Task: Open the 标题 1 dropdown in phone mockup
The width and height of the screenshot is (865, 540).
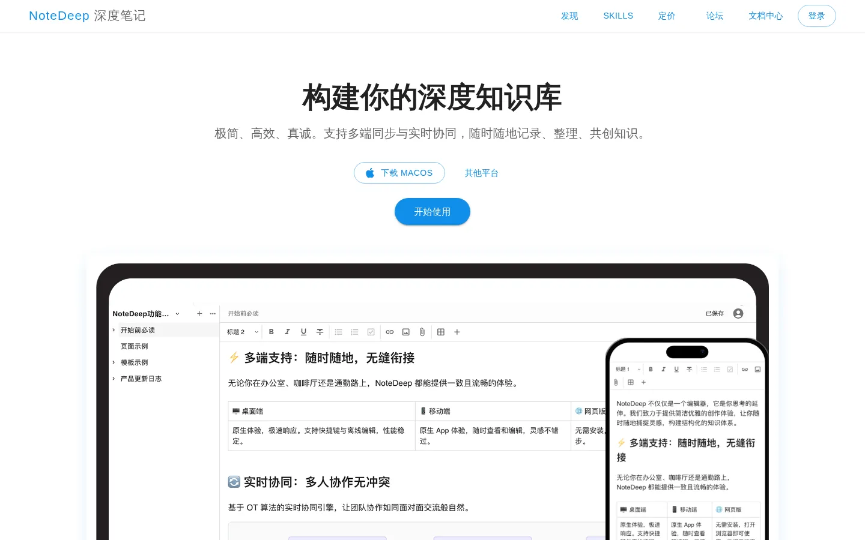Action: tap(628, 370)
